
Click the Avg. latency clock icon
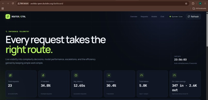(x=76, y=75)
